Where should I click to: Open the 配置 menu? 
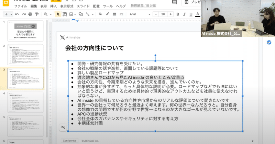[96, 6]
